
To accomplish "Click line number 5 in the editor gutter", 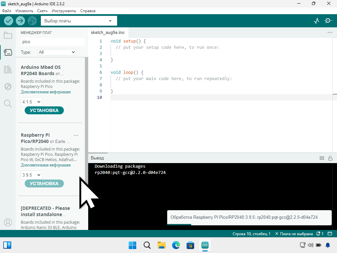I will click(101, 66).
